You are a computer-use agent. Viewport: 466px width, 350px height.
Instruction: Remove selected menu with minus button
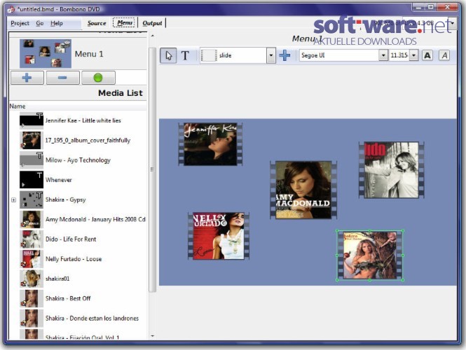click(x=62, y=78)
